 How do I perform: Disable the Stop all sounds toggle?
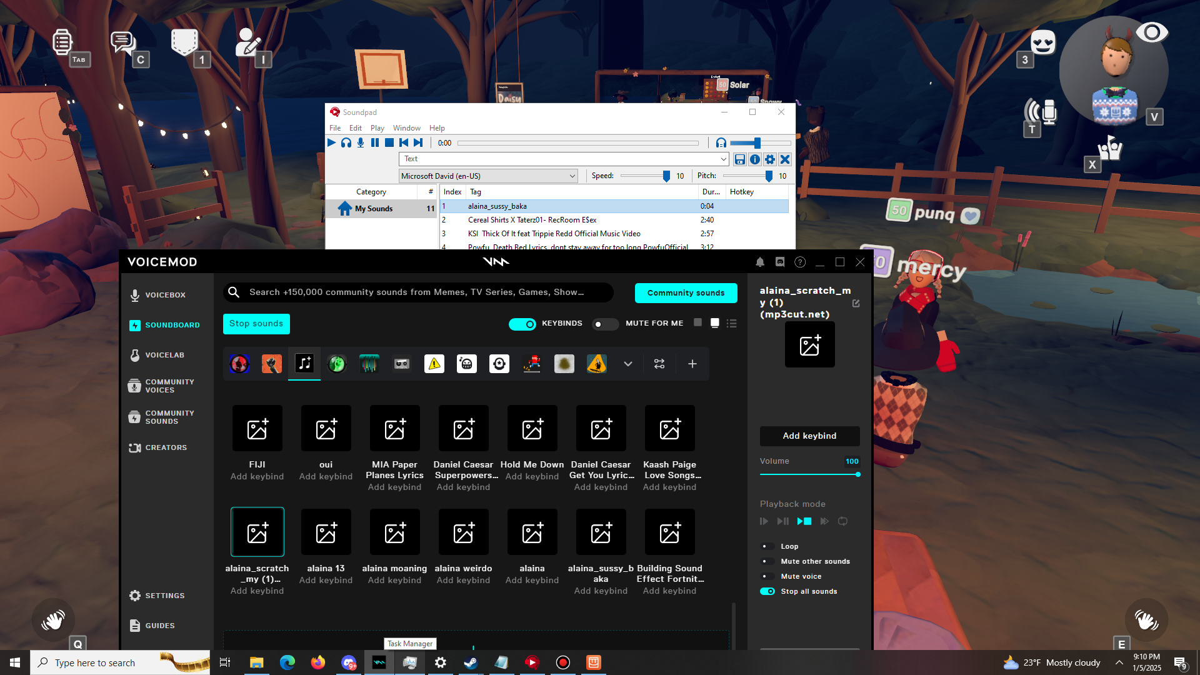[x=767, y=591]
